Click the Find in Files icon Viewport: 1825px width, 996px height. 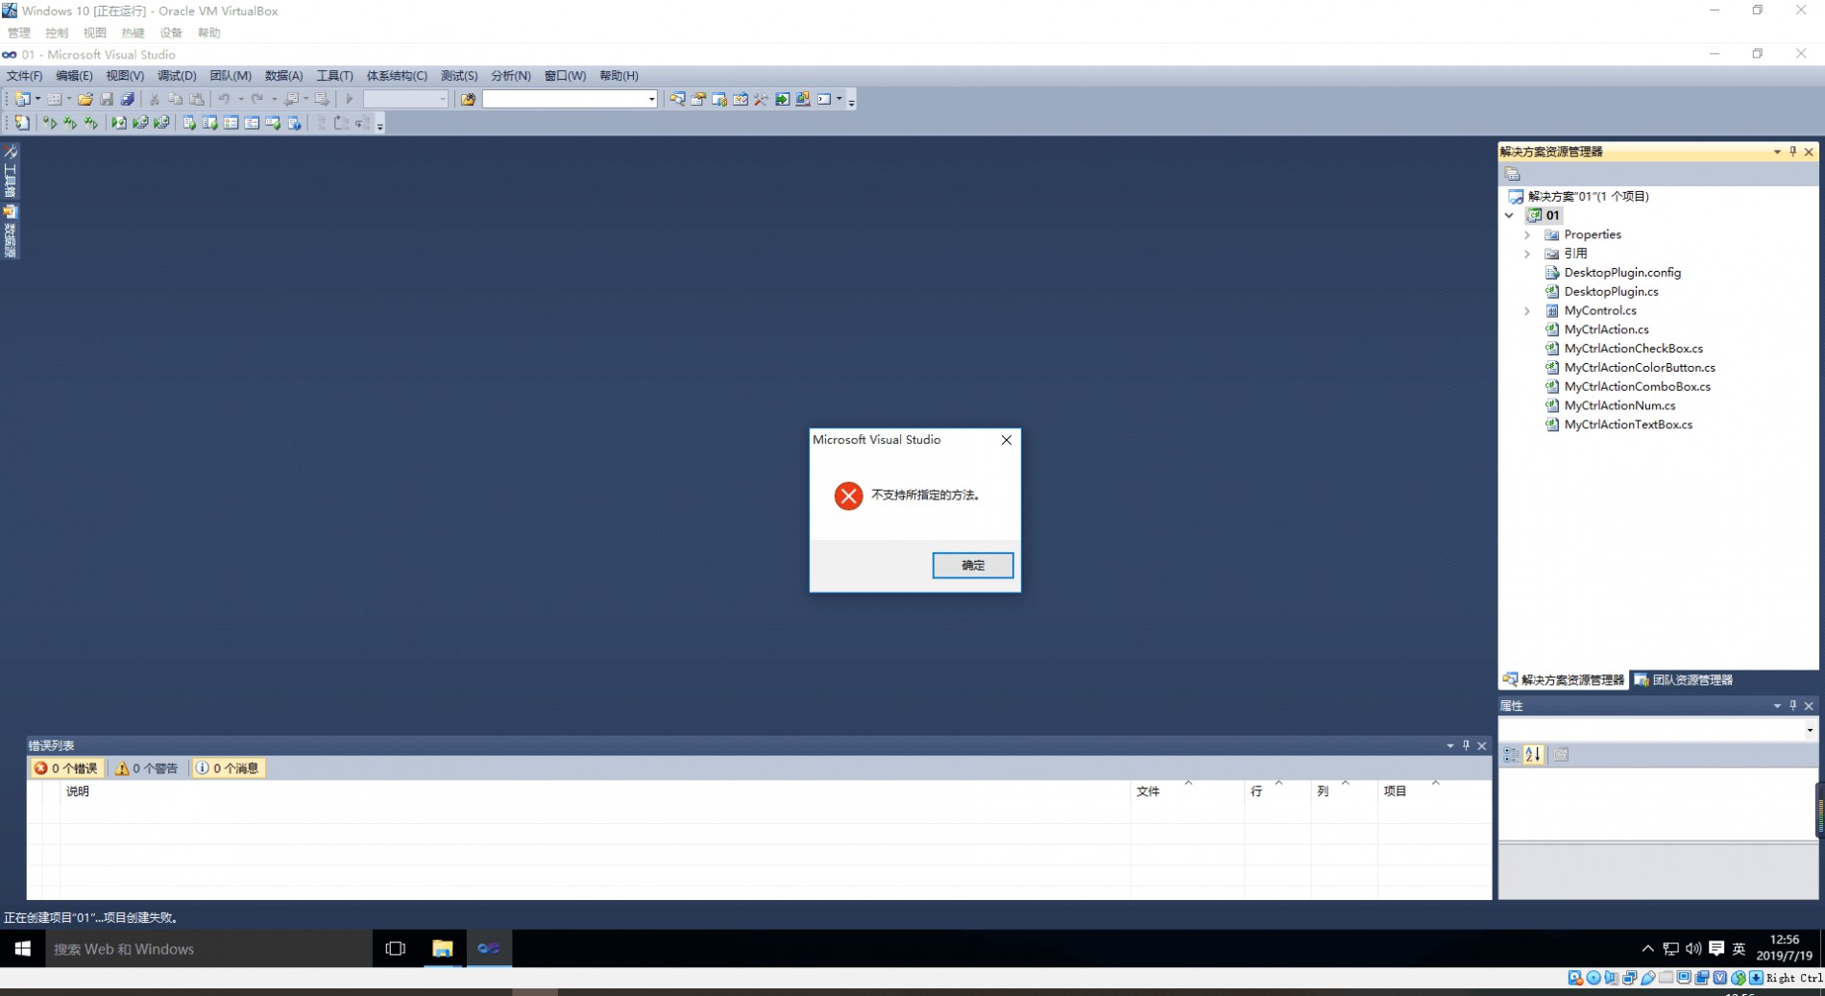click(468, 99)
